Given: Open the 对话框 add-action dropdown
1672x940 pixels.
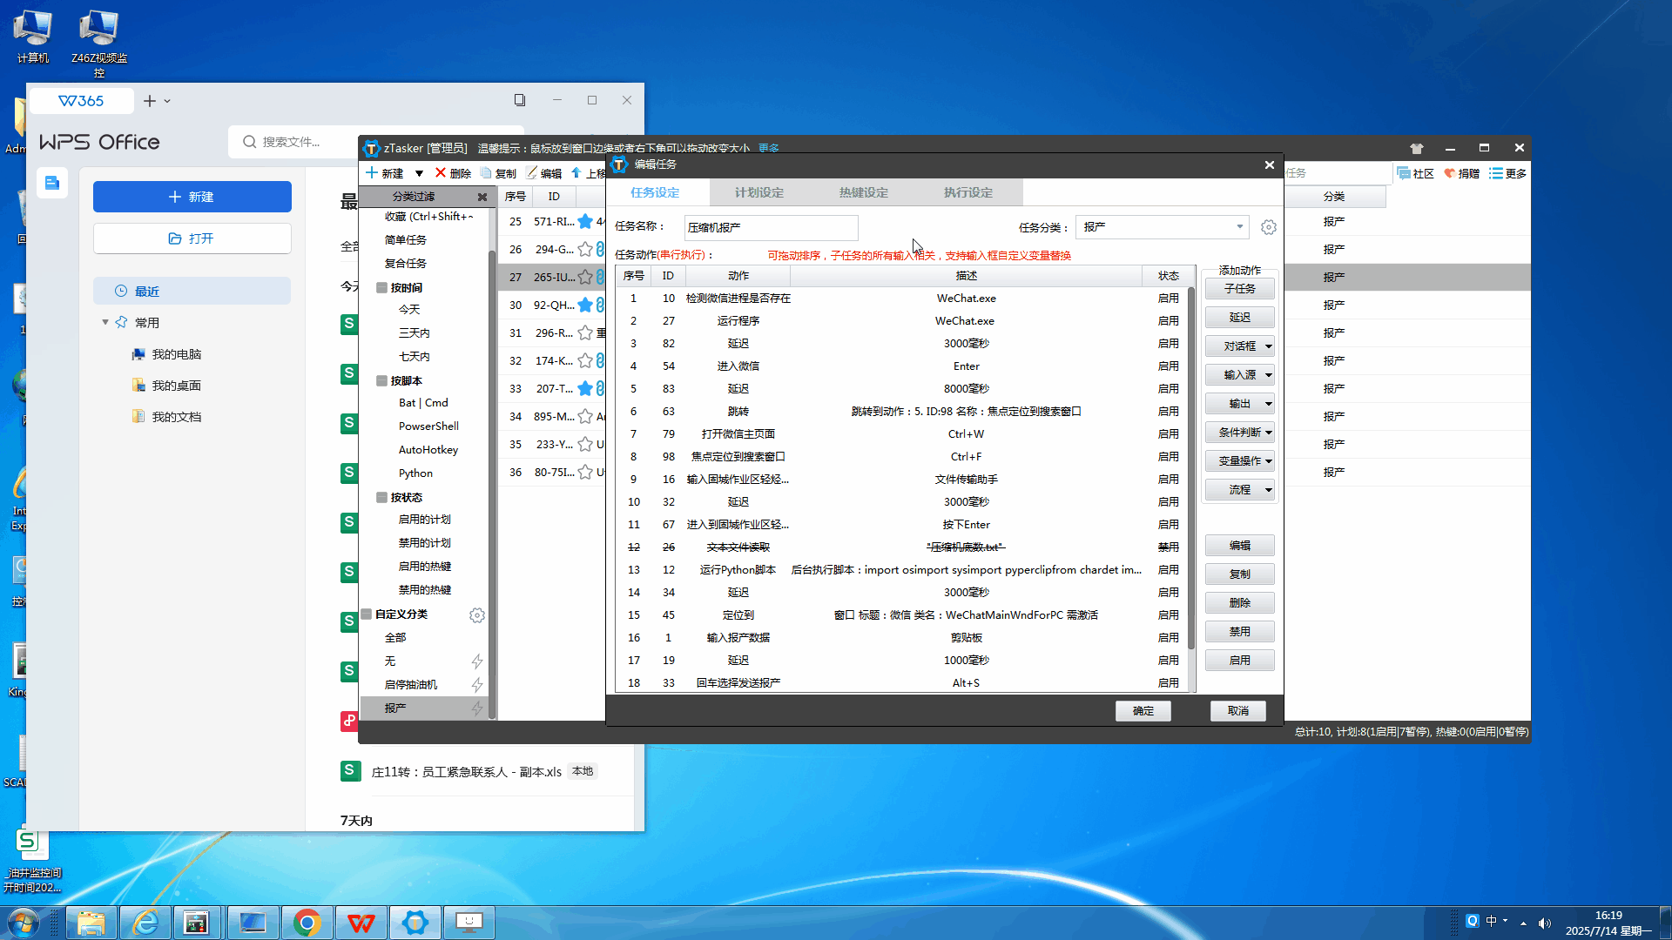Looking at the screenshot, I should 1240,346.
